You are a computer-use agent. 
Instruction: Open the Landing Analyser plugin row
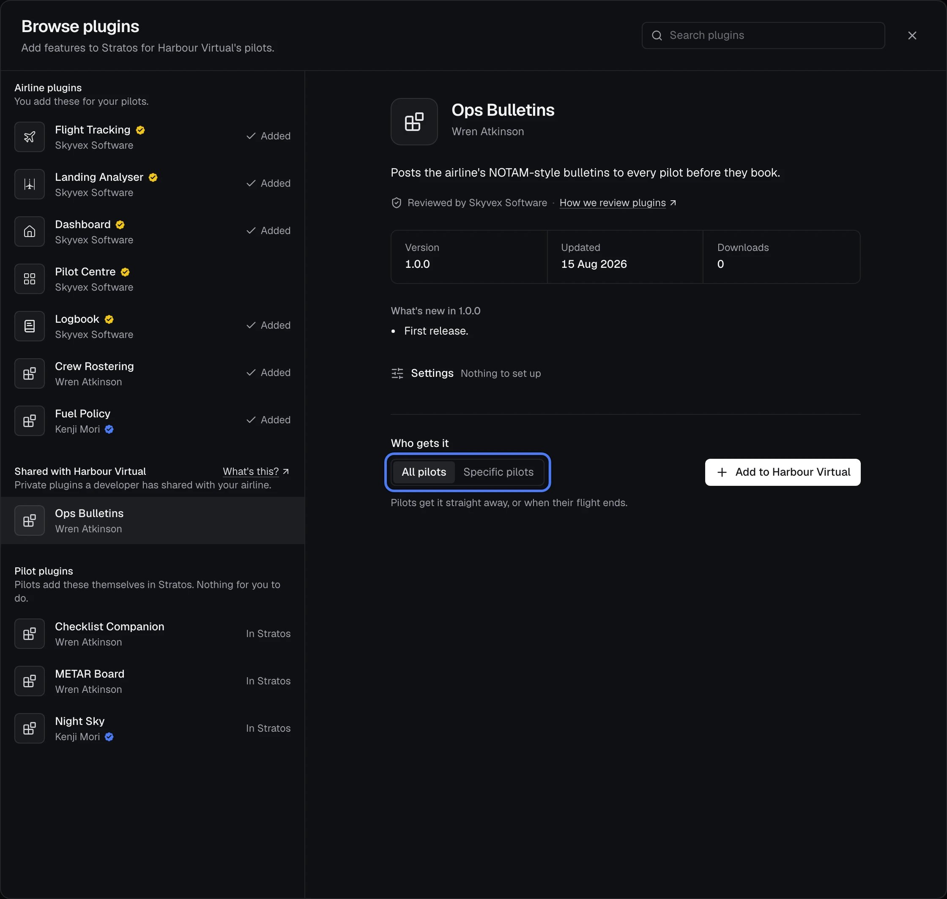tap(153, 185)
